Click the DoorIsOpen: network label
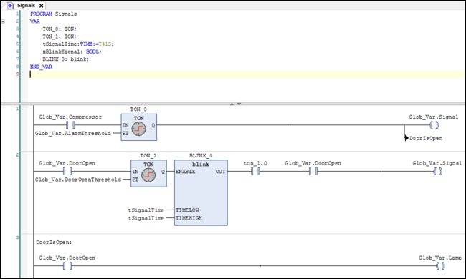Image resolution: width=466 pixels, height=279 pixels. 54,243
